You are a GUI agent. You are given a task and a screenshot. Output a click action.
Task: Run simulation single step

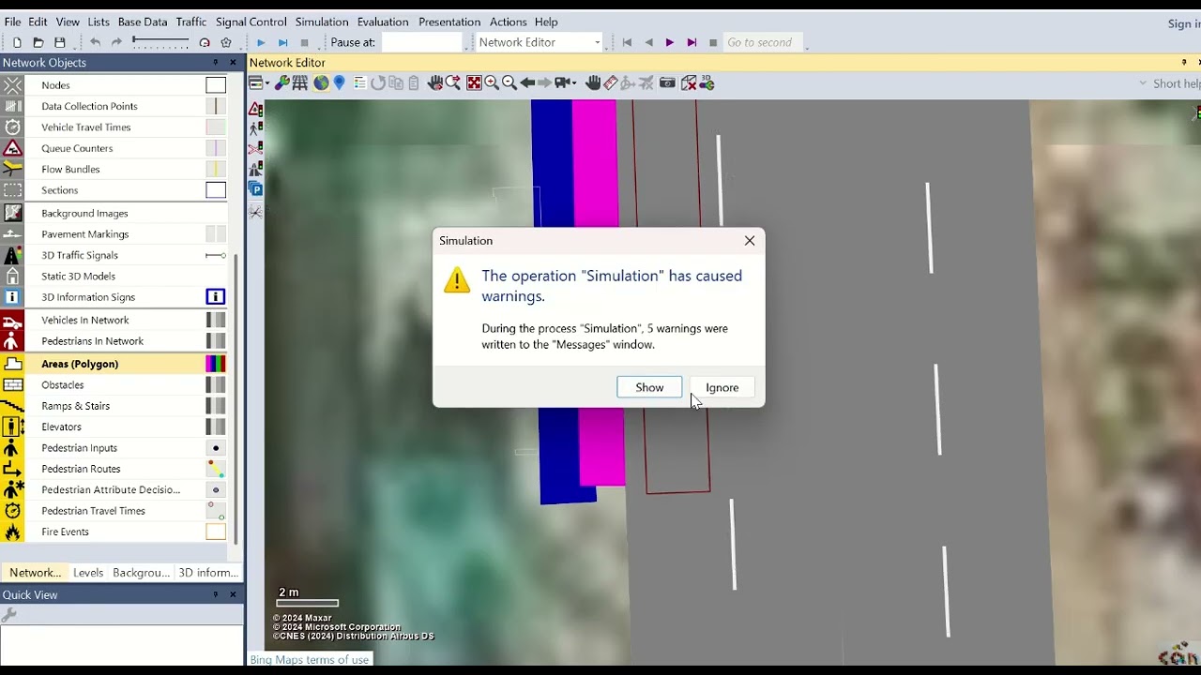[282, 42]
